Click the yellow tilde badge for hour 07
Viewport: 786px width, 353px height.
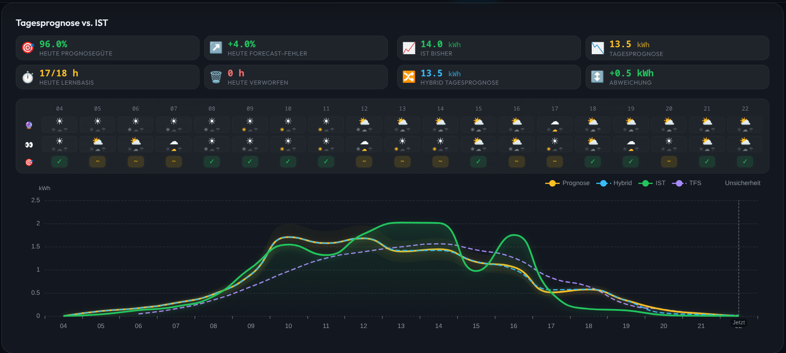click(174, 161)
